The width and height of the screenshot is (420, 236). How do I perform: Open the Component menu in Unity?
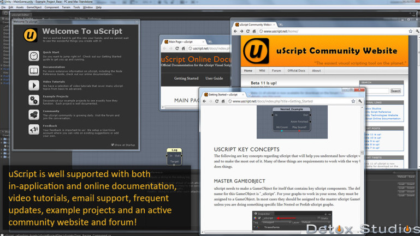pyautogui.click(x=52, y=7)
